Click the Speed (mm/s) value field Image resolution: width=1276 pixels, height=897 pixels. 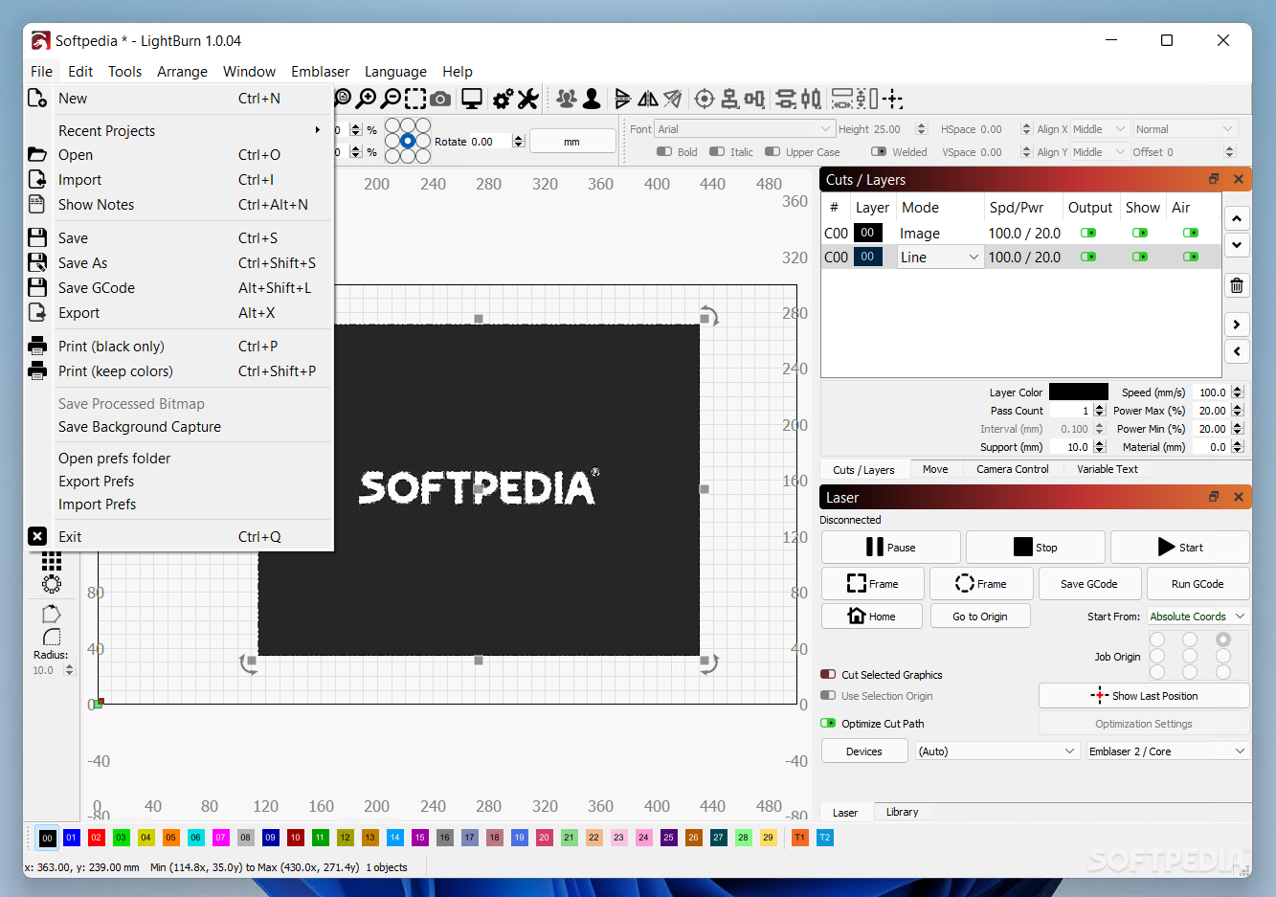(1213, 392)
